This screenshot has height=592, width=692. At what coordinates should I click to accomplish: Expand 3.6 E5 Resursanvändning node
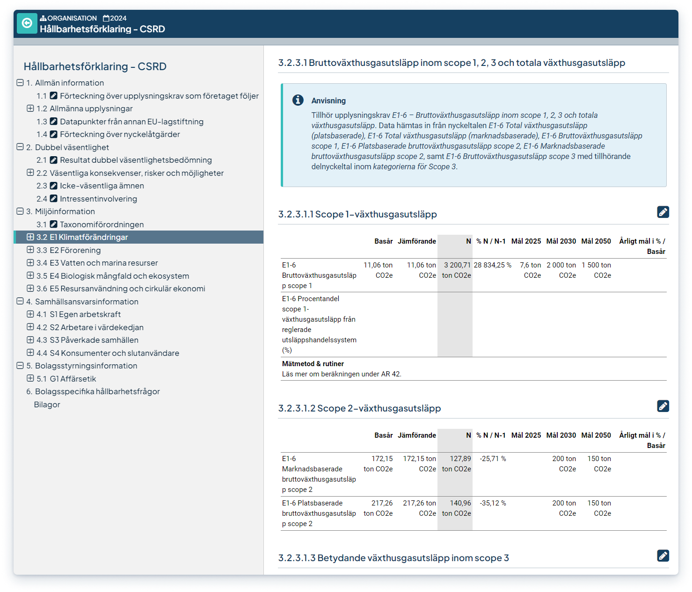[x=30, y=288]
